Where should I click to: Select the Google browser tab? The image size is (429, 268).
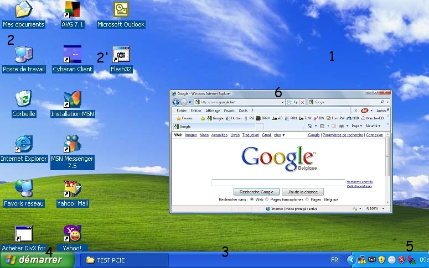coord(215,127)
